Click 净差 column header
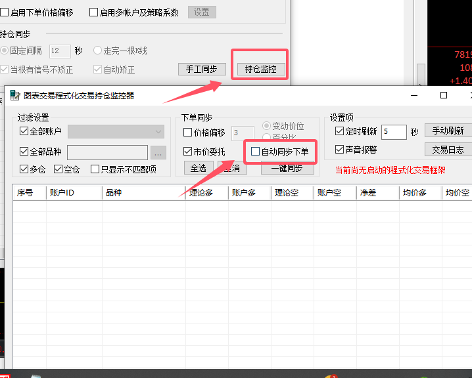 pyautogui.click(x=378, y=192)
